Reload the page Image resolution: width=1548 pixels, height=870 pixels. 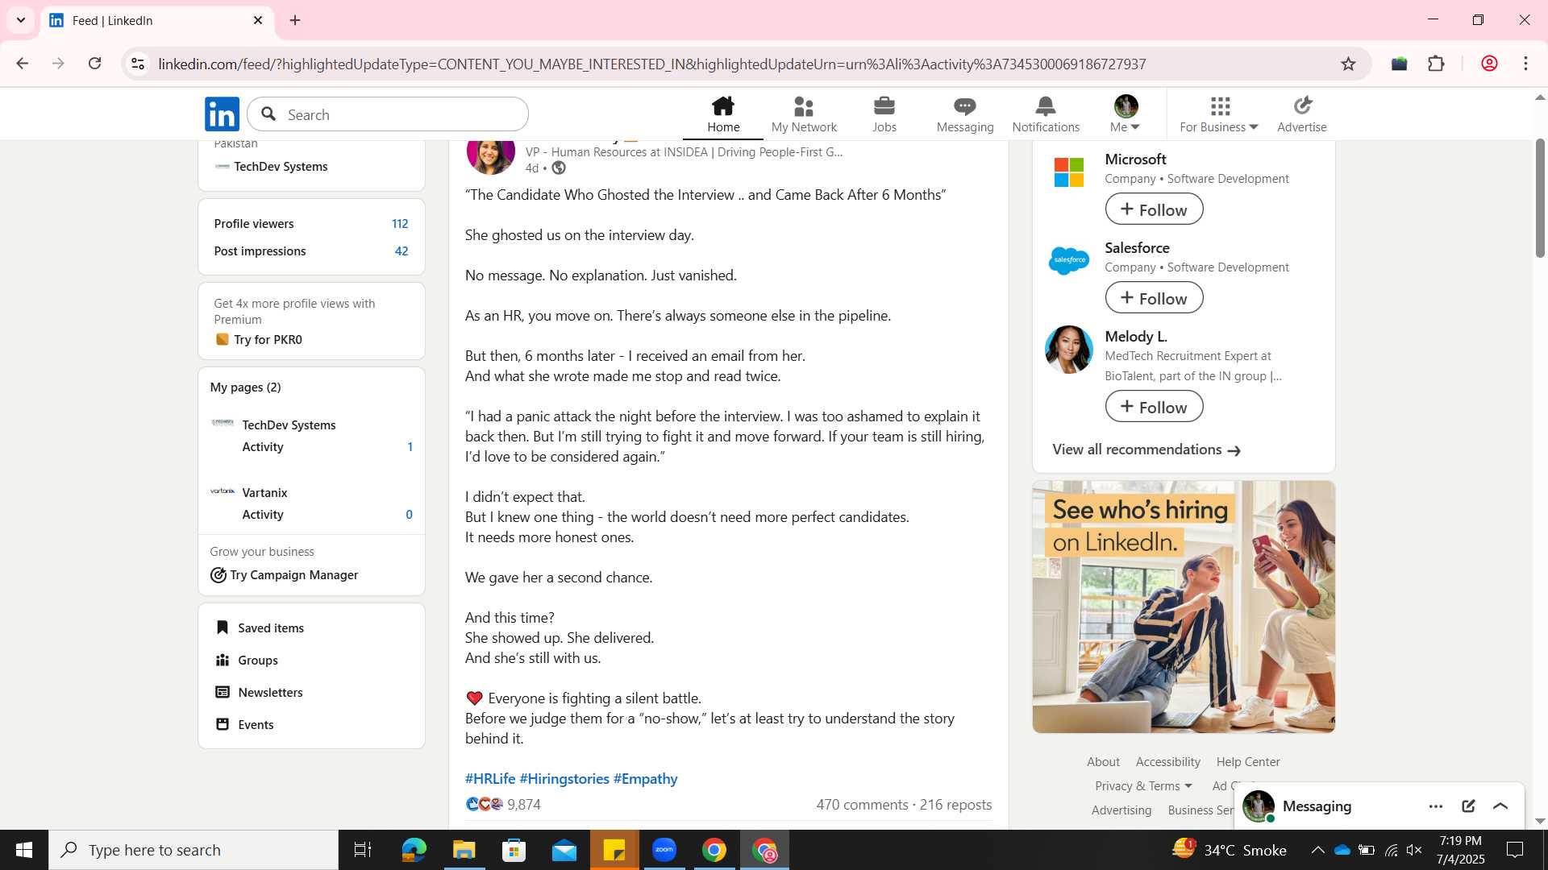pyautogui.click(x=94, y=64)
